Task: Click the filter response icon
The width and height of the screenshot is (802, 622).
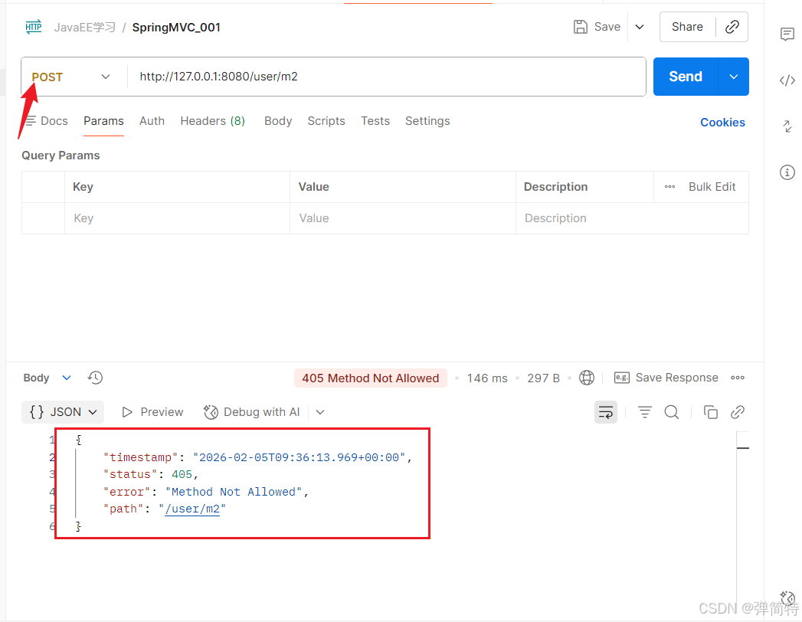Action: (x=644, y=412)
